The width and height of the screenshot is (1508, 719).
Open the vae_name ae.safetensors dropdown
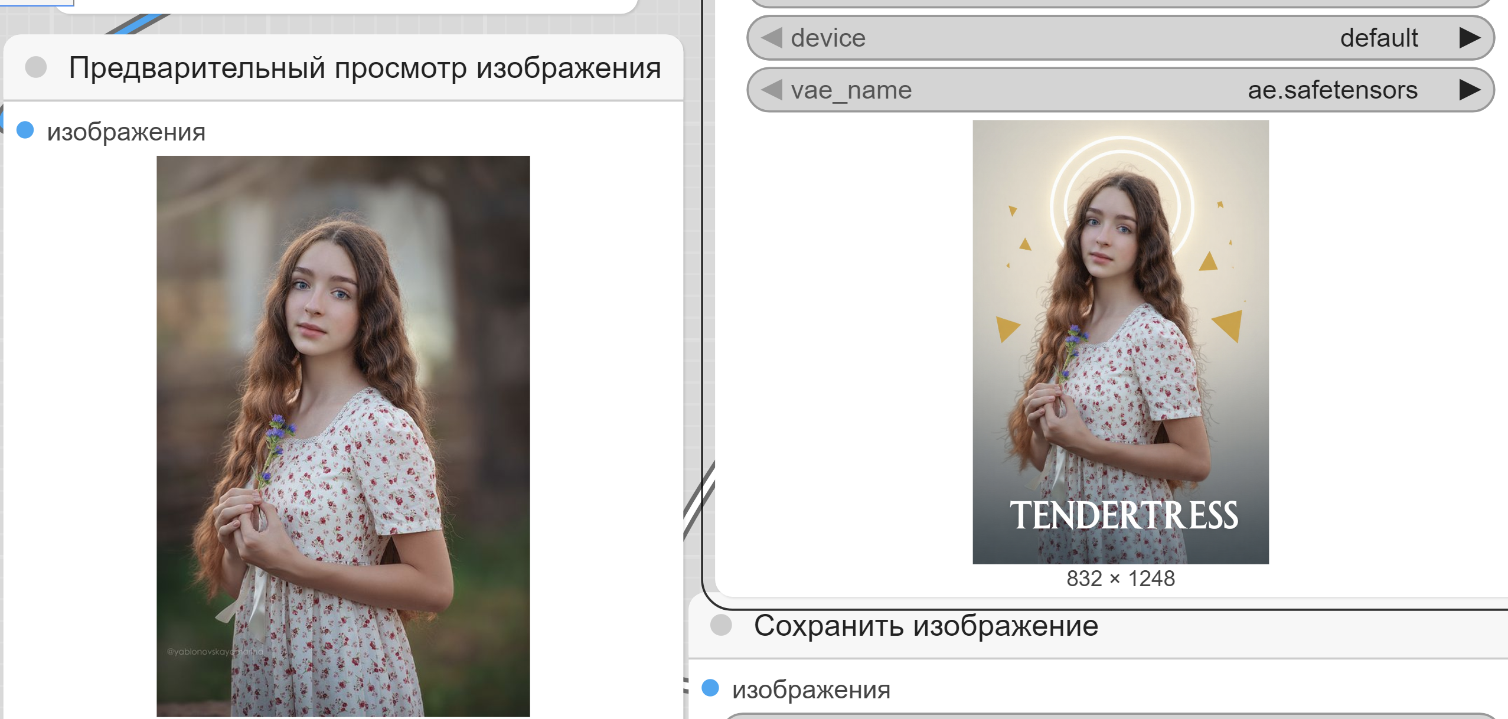1332,90
